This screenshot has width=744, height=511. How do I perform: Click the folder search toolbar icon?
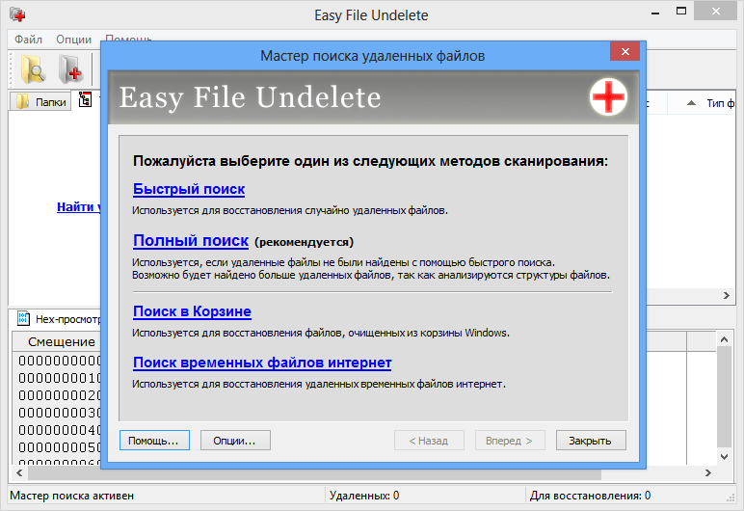(x=32, y=69)
